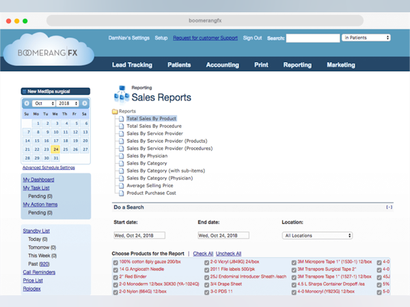The height and width of the screenshot is (307, 410).
Task: Toggle 2-0 Vicryl (J849G) 24/box checkbox
Action: pyautogui.click(x=206, y=263)
